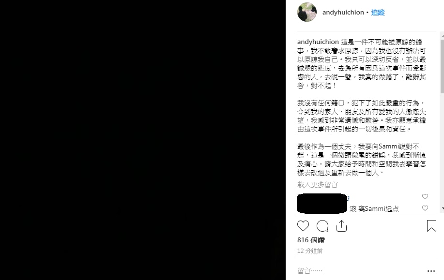Click the andyhuichion profile avatar
The height and width of the screenshot is (280, 444).
click(x=307, y=12)
